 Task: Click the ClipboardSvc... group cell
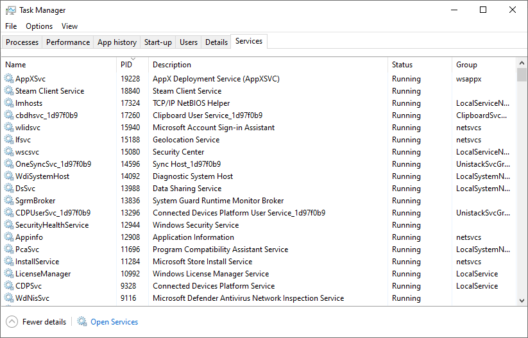[482, 115]
